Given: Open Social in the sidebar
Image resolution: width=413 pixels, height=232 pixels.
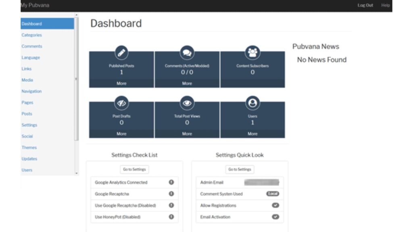Looking at the screenshot, I should point(27,136).
